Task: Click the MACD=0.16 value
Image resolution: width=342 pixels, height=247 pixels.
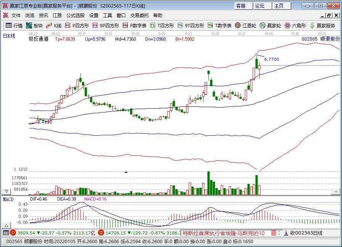Action: point(95,199)
